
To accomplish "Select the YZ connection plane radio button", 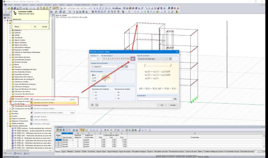I will click(93, 78).
